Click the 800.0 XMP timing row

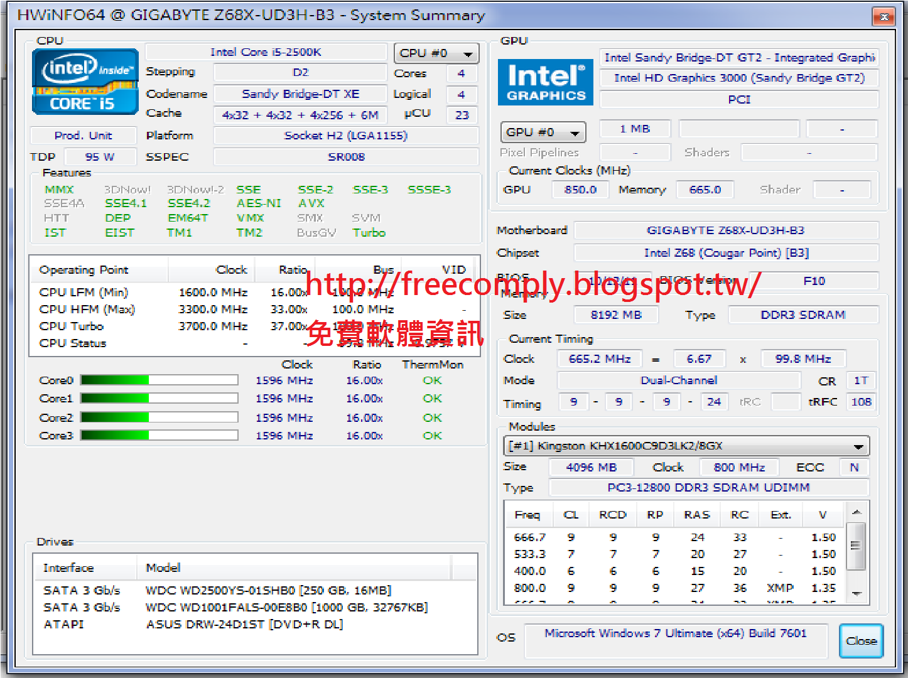(x=676, y=588)
